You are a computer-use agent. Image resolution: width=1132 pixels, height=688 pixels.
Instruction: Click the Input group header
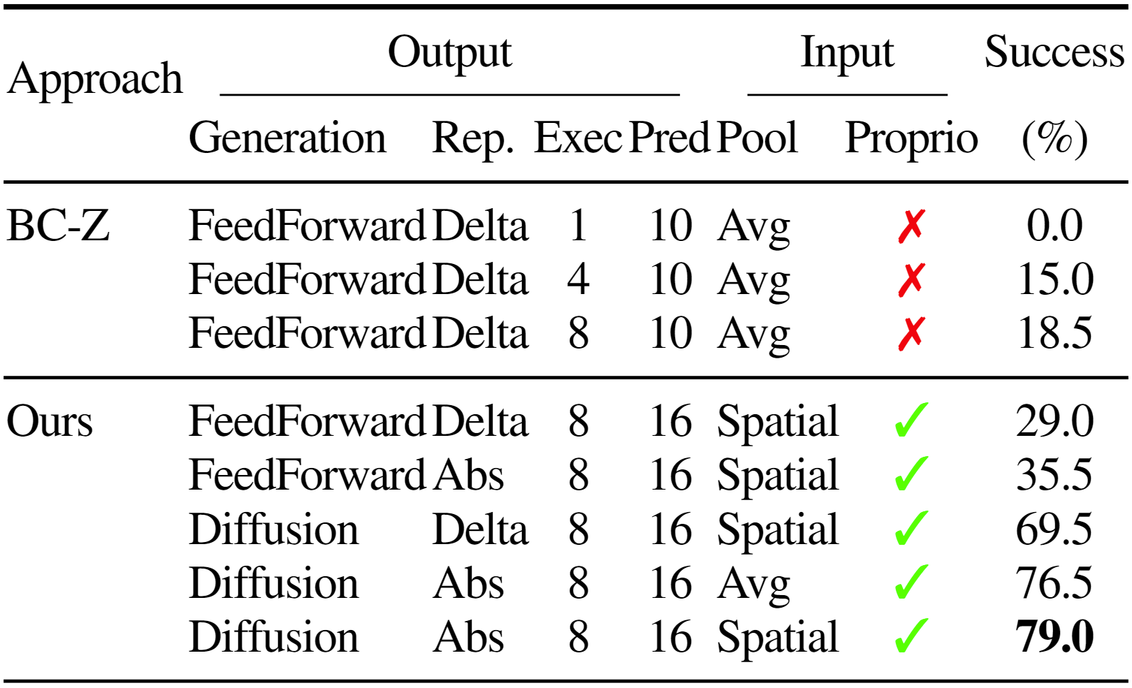847,53
